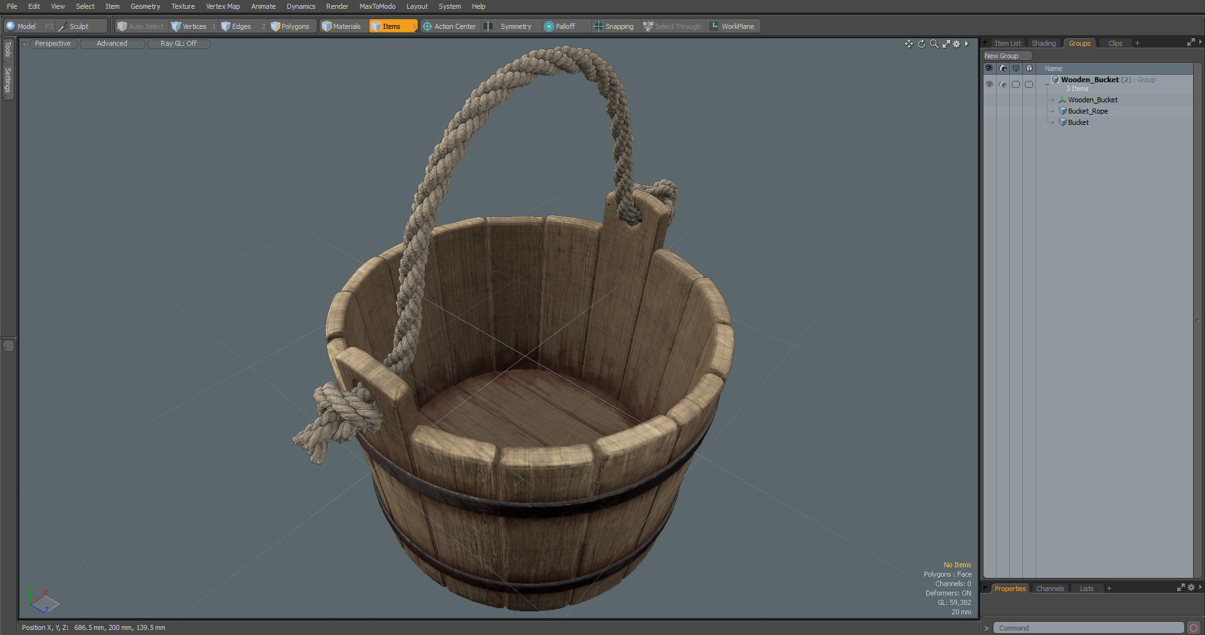The image size is (1205, 635).
Task: Toggle render state of Wooden_Bucket group
Action: [1003, 84]
